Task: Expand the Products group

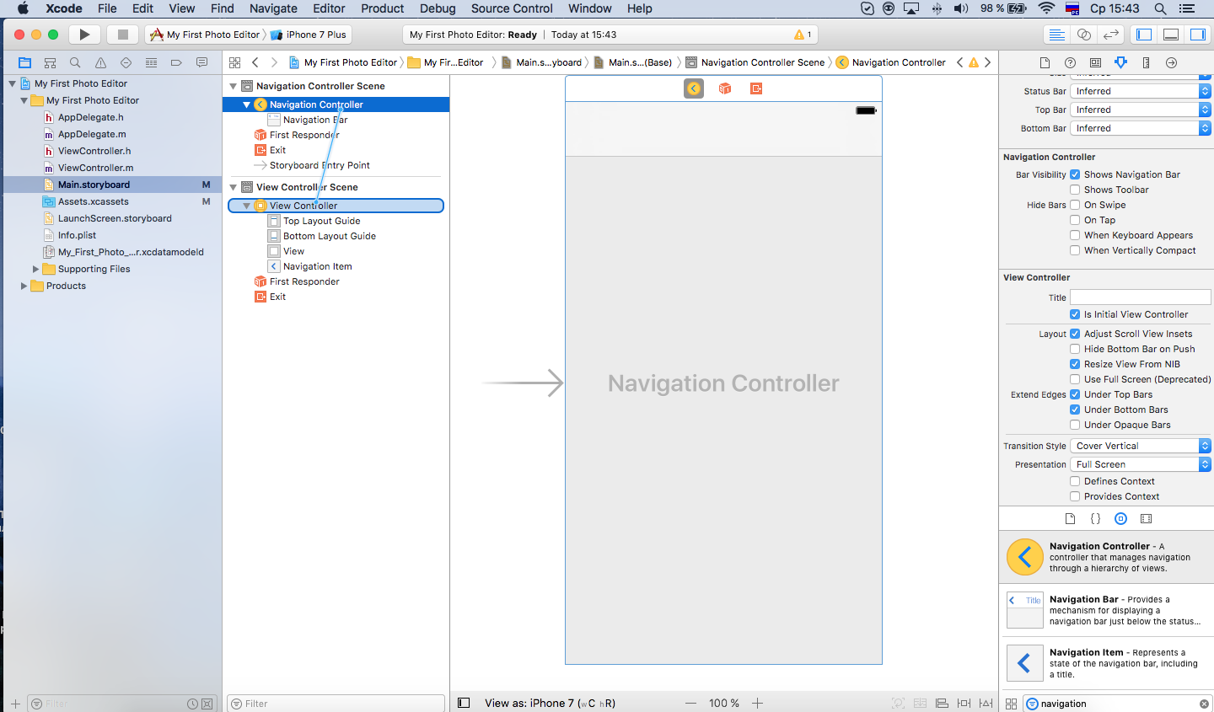Action: tap(24, 286)
